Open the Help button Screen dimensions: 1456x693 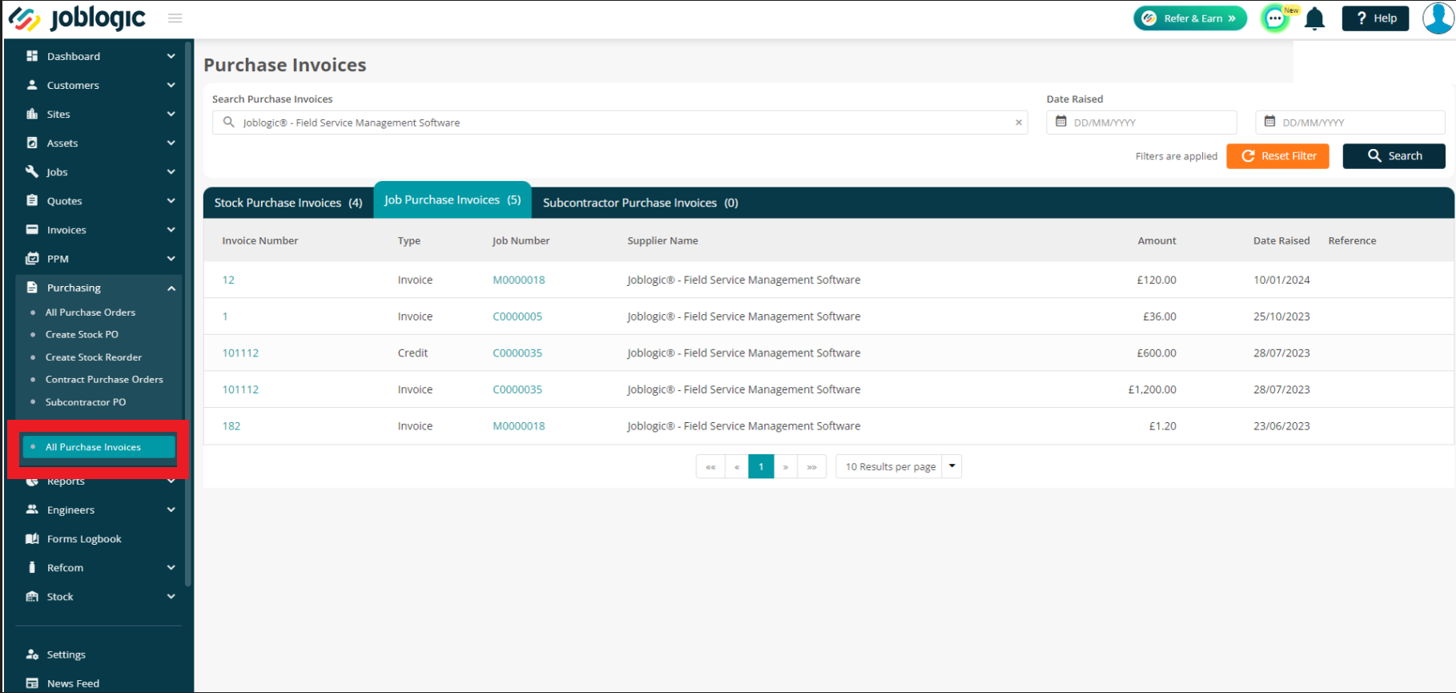[x=1375, y=18]
